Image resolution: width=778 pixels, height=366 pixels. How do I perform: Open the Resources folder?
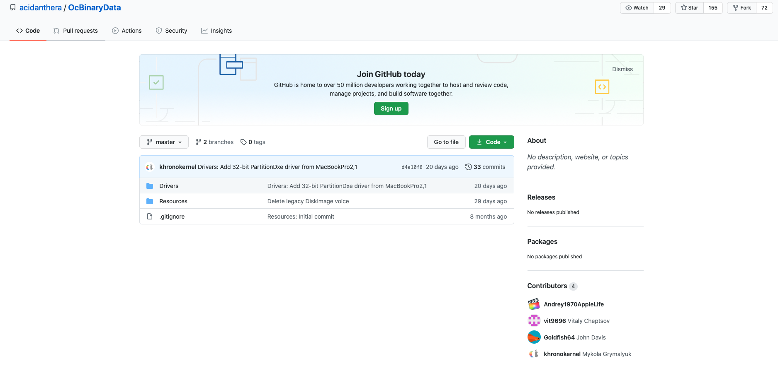[173, 201]
